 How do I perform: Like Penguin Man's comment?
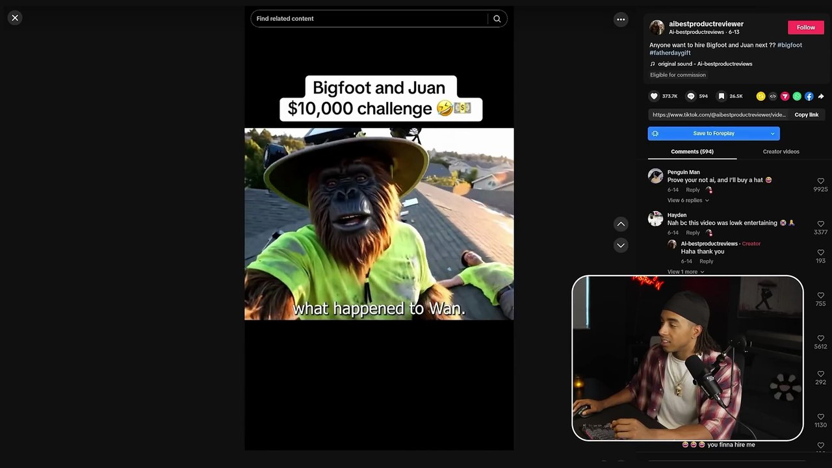[x=820, y=181]
